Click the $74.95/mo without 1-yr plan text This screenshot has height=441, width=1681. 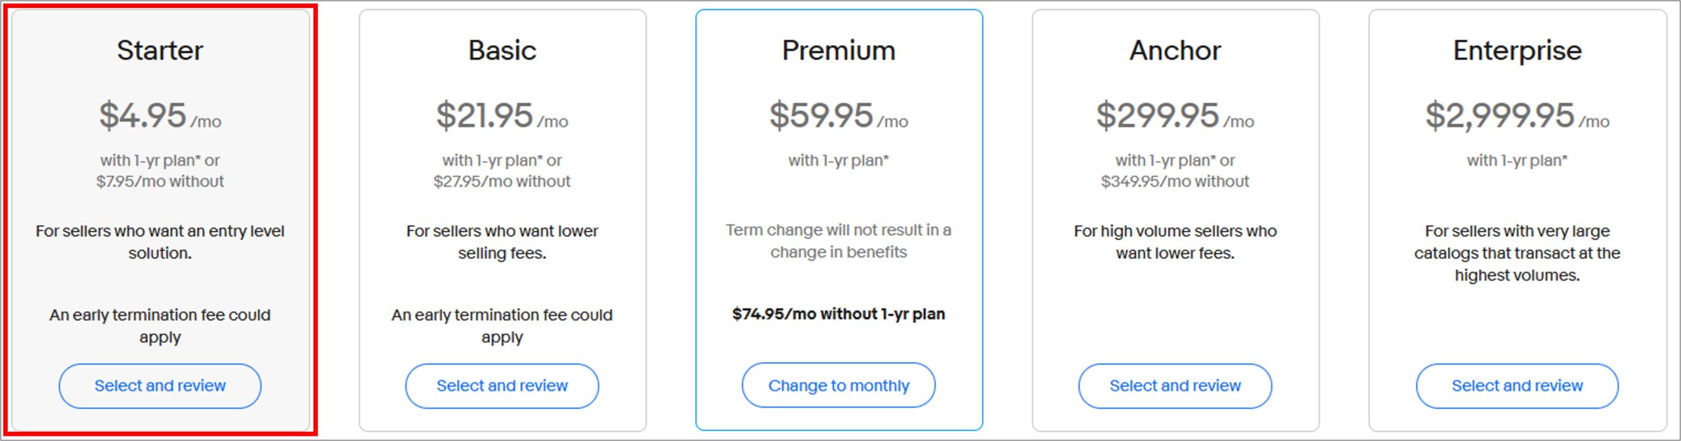pyautogui.click(x=839, y=314)
